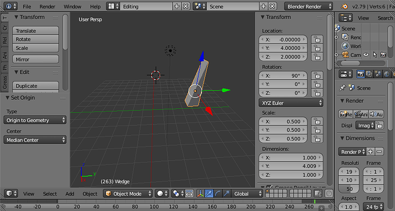Open the pivot point selector

pos(178,194)
